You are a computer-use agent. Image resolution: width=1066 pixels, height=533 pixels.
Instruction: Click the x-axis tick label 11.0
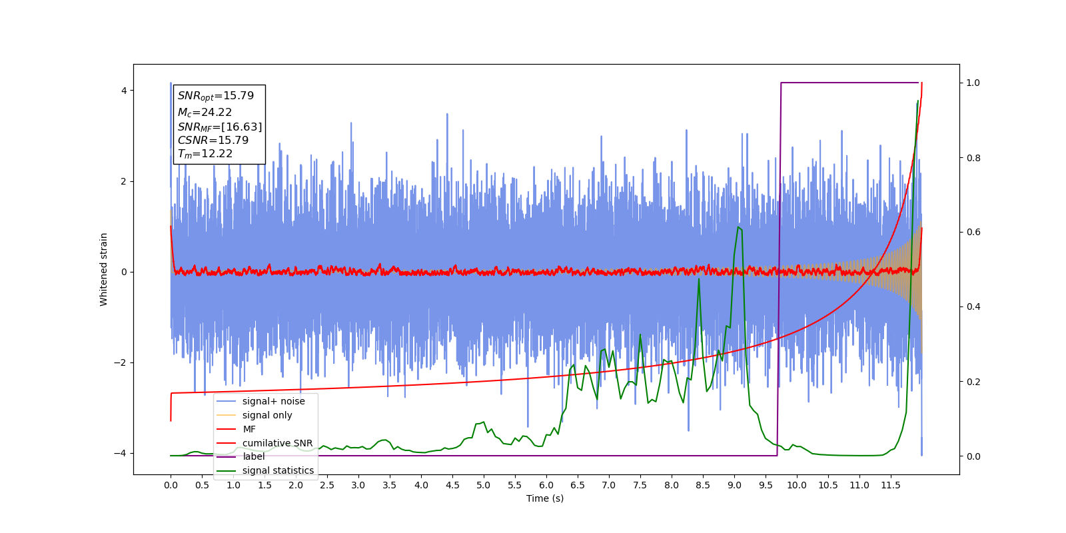[859, 485]
